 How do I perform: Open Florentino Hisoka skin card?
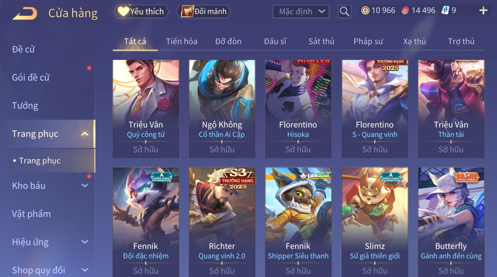tap(298, 109)
